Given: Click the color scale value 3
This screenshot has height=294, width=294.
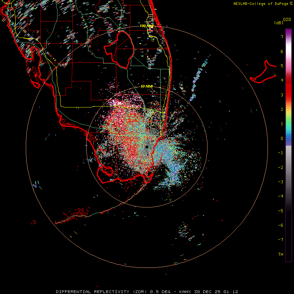Looking at the screenshot, I should 282,95.
